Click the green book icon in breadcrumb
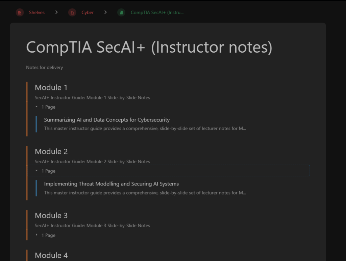Viewport: 346px width, 261px height. coord(121,12)
